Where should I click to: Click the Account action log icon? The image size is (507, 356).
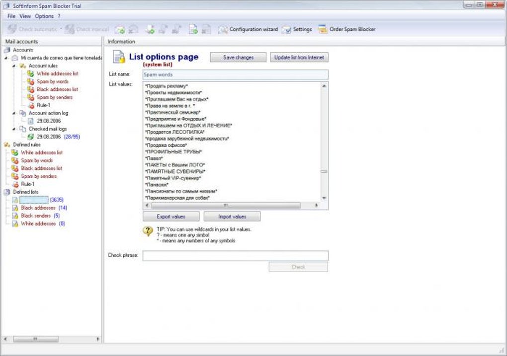tap(23, 113)
